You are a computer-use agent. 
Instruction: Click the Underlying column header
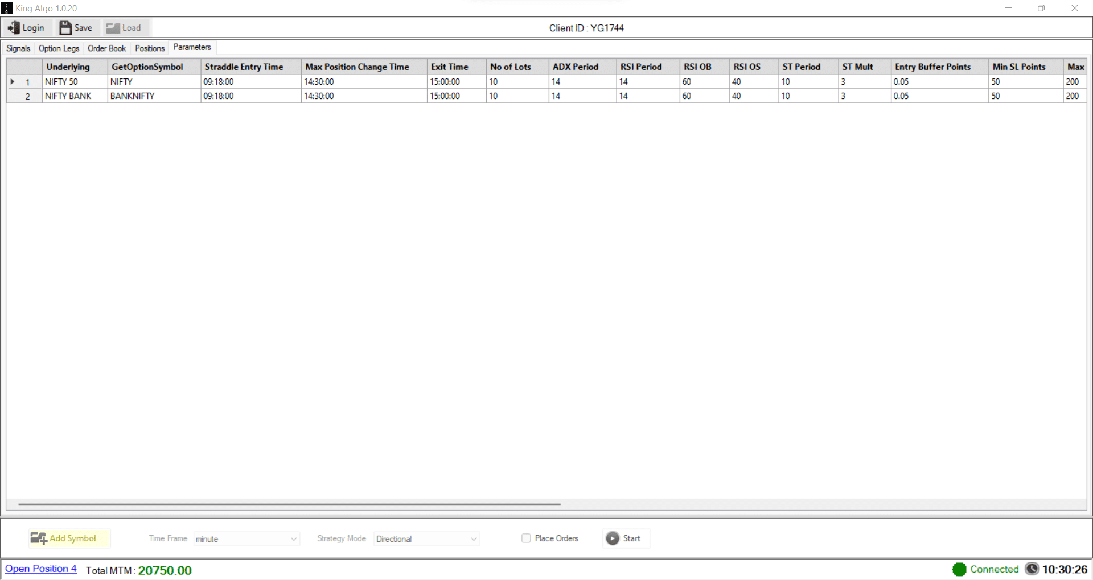tap(75, 67)
